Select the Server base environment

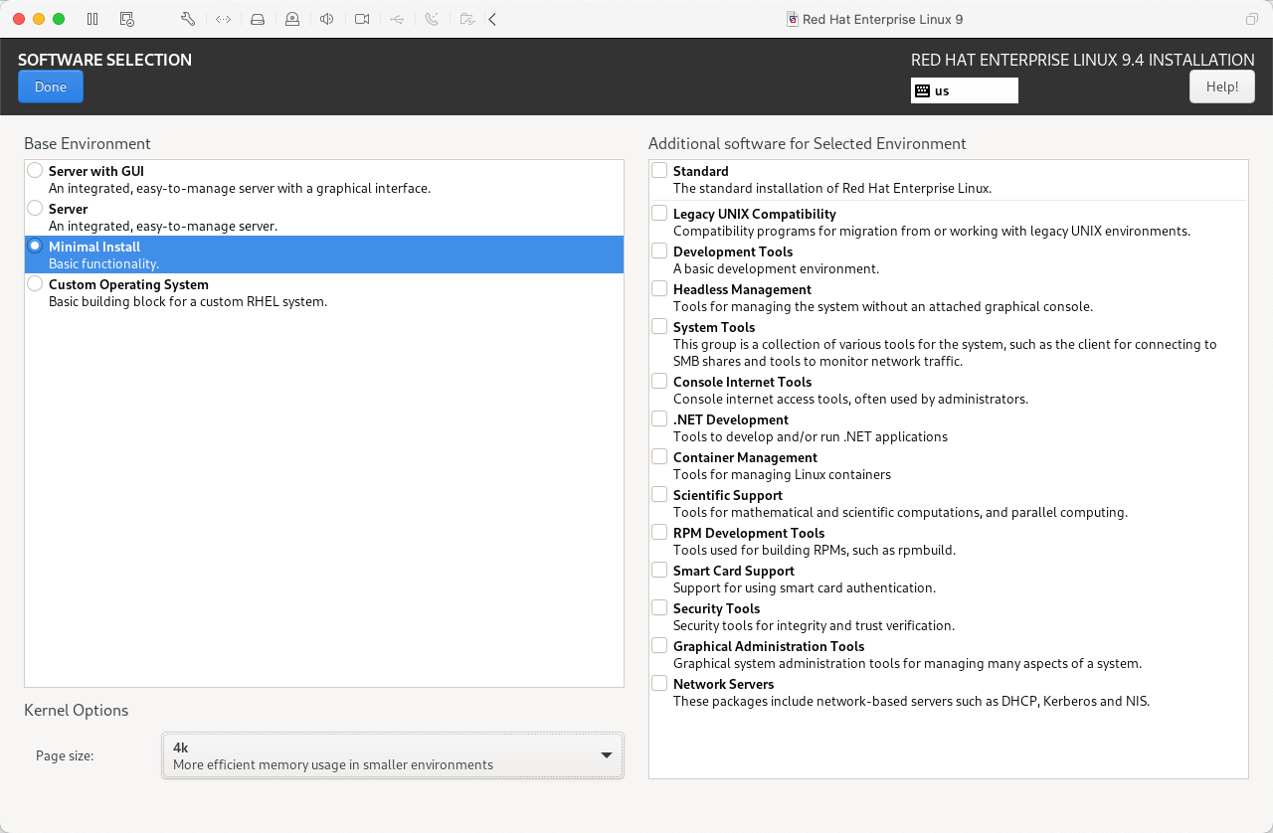click(36, 209)
